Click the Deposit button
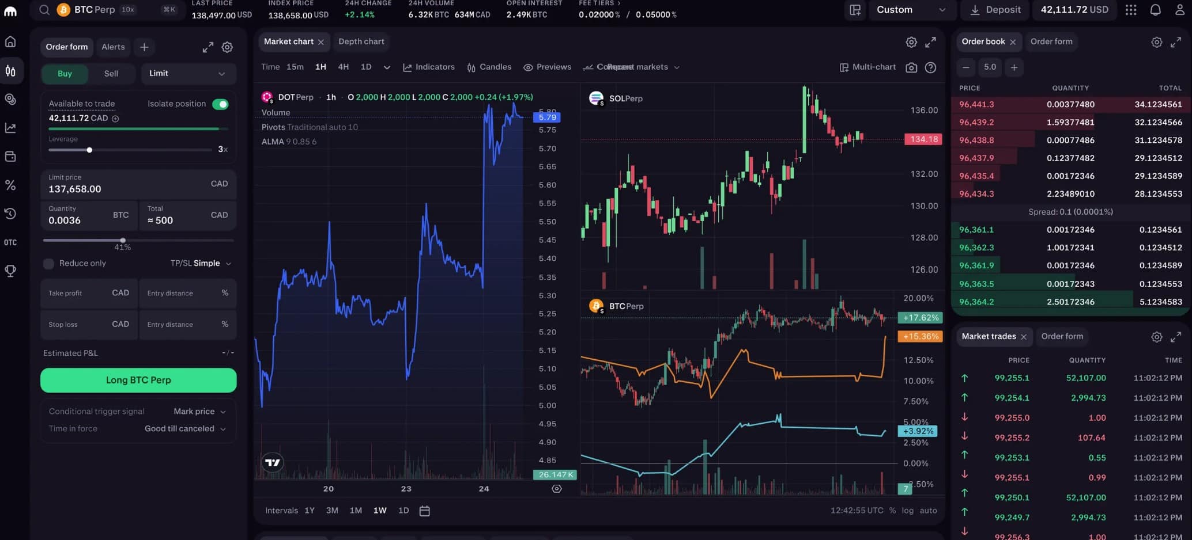This screenshot has height=540, width=1192. [x=995, y=10]
